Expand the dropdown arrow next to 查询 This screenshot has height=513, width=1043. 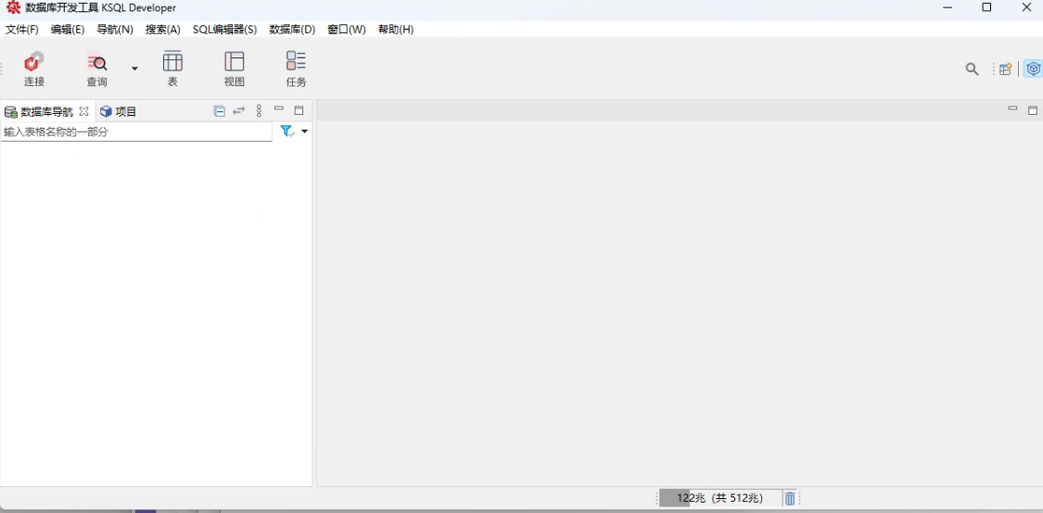[x=134, y=69]
